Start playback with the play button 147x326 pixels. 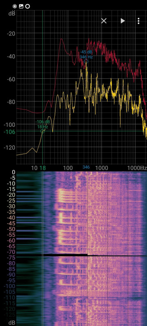click(x=122, y=21)
